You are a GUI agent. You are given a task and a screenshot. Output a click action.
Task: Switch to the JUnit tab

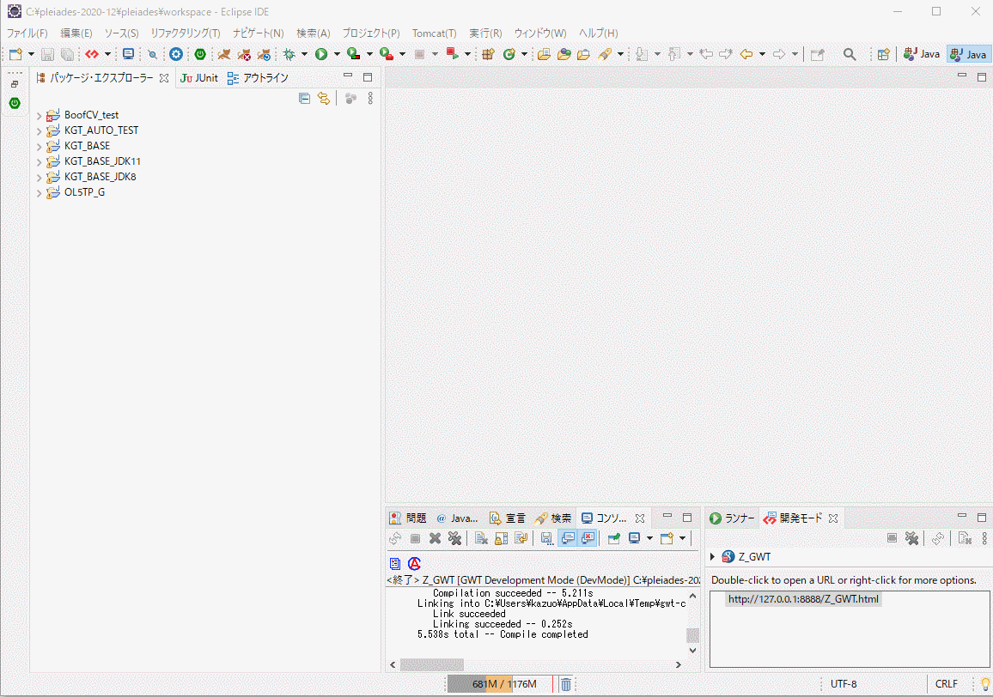[198, 76]
